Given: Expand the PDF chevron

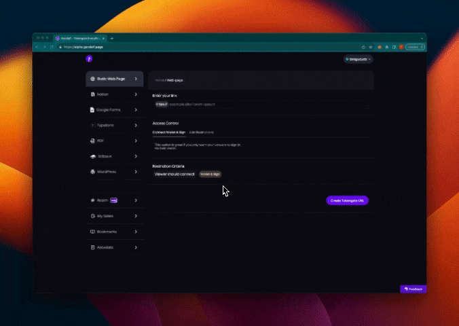Looking at the screenshot, I should (x=136, y=141).
